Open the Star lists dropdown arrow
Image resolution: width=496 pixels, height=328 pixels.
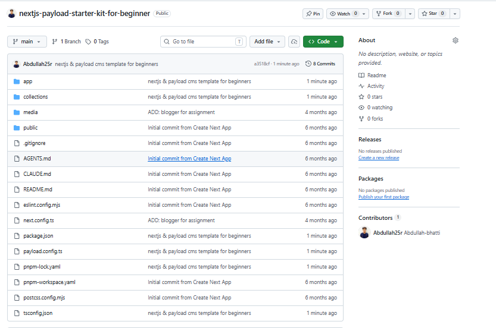pyautogui.click(x=455, y=14)
